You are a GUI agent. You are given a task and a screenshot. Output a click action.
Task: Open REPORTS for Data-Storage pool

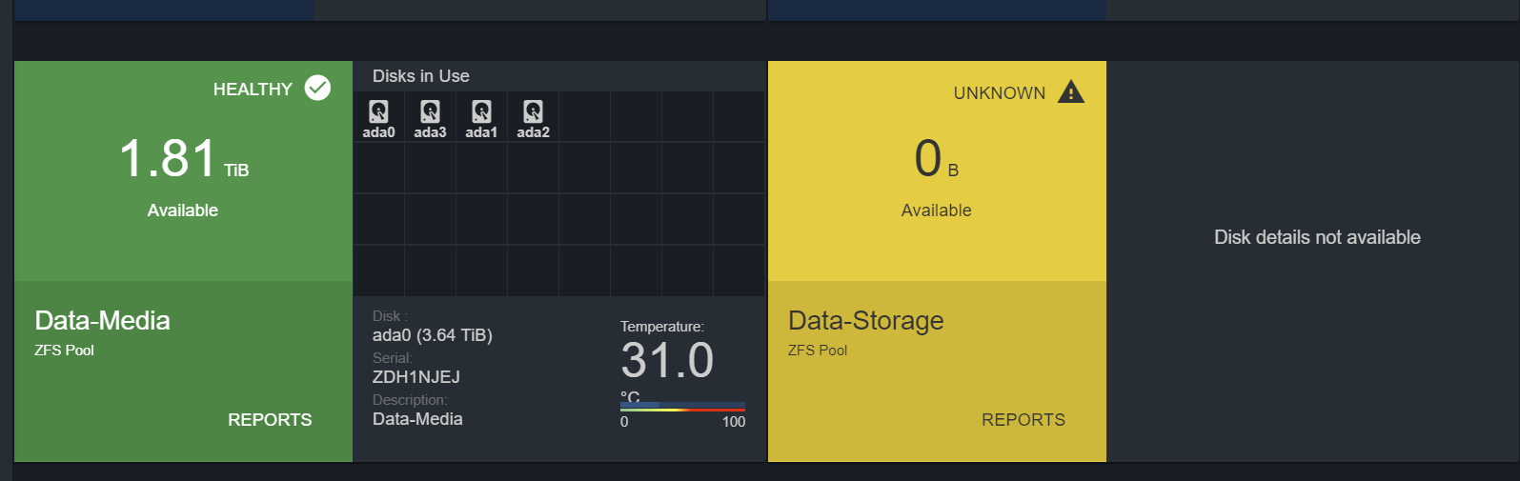1023,420
